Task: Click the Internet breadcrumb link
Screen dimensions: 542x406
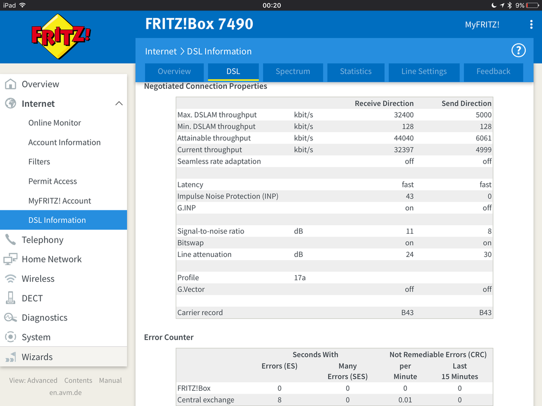Action: [x=161, y=51]
